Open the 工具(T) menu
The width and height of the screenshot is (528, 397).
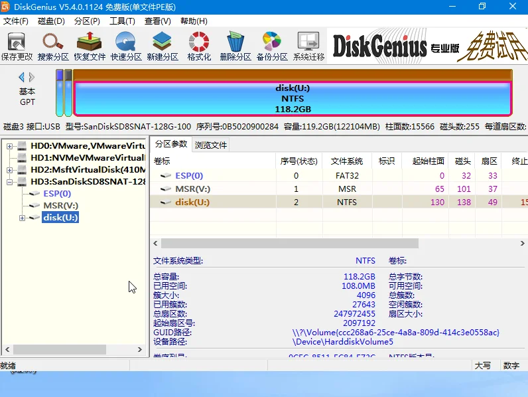pyautogui.click(x=122, y=21)
